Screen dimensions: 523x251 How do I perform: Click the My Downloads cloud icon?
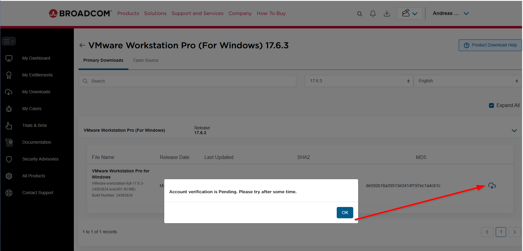click(9, 92)
